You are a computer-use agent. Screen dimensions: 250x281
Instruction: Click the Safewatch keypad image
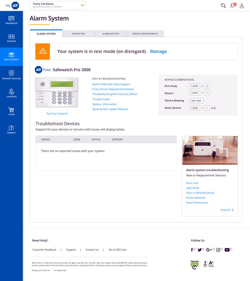point(57,92)
